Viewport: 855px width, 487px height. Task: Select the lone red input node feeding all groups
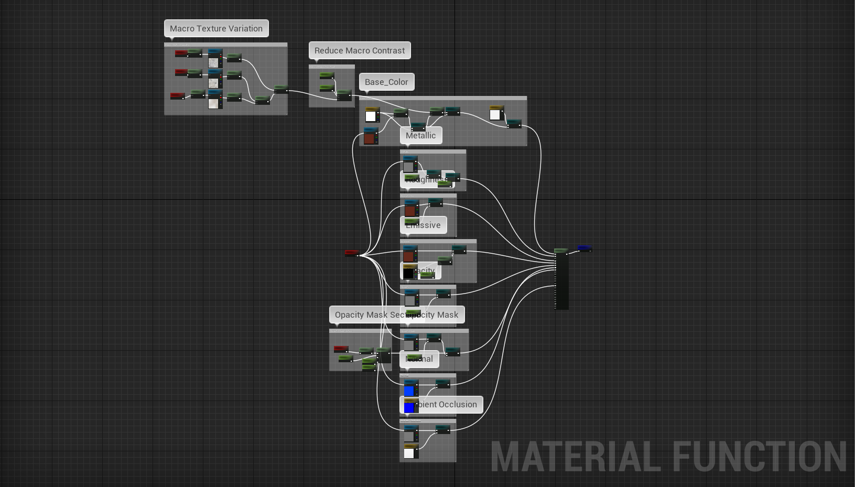point(352,253)
